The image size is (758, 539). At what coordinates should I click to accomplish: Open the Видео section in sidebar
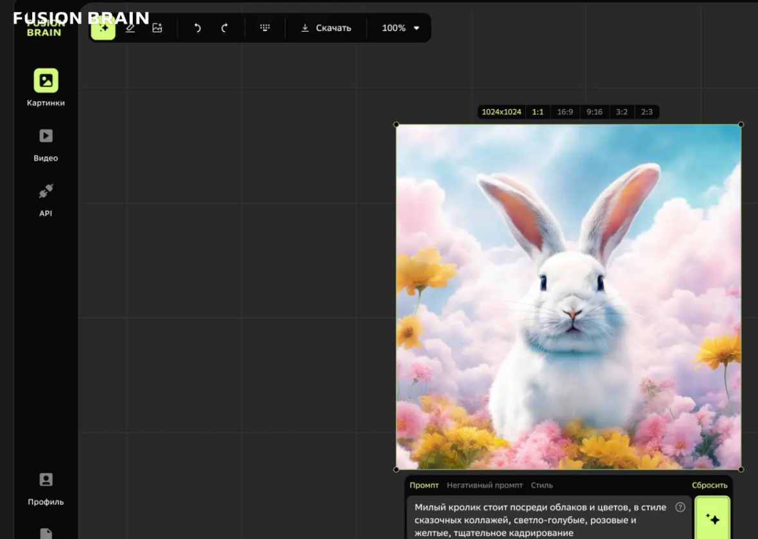point(46,144)
